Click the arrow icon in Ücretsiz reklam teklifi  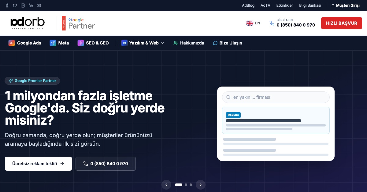(x=62, y=164)
